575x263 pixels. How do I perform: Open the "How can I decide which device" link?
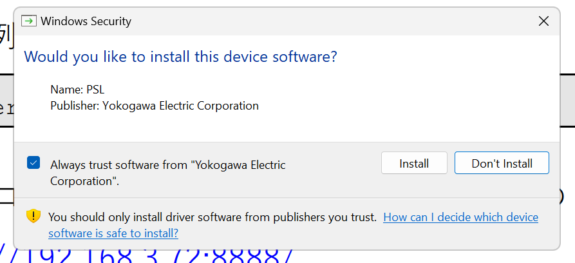(x=460, y=217)
